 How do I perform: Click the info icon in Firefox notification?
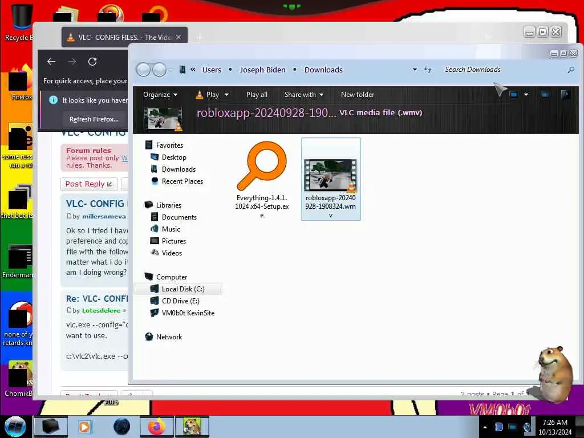pyautogui.click(x=53, y=100)
